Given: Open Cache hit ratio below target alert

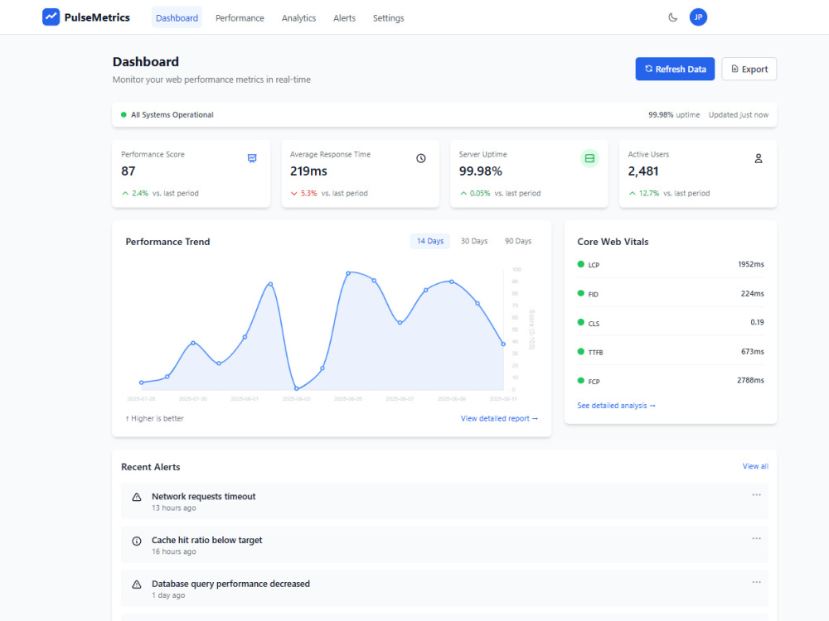Looking at the screenshot, I should 444,545.
